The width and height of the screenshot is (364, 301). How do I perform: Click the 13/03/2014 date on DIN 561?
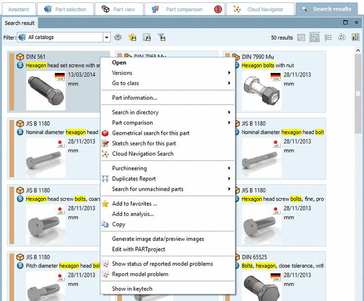(x=82, y=75)
